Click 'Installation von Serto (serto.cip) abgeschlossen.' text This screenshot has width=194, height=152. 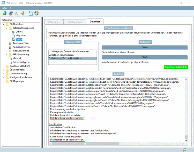tap(125, 62)
